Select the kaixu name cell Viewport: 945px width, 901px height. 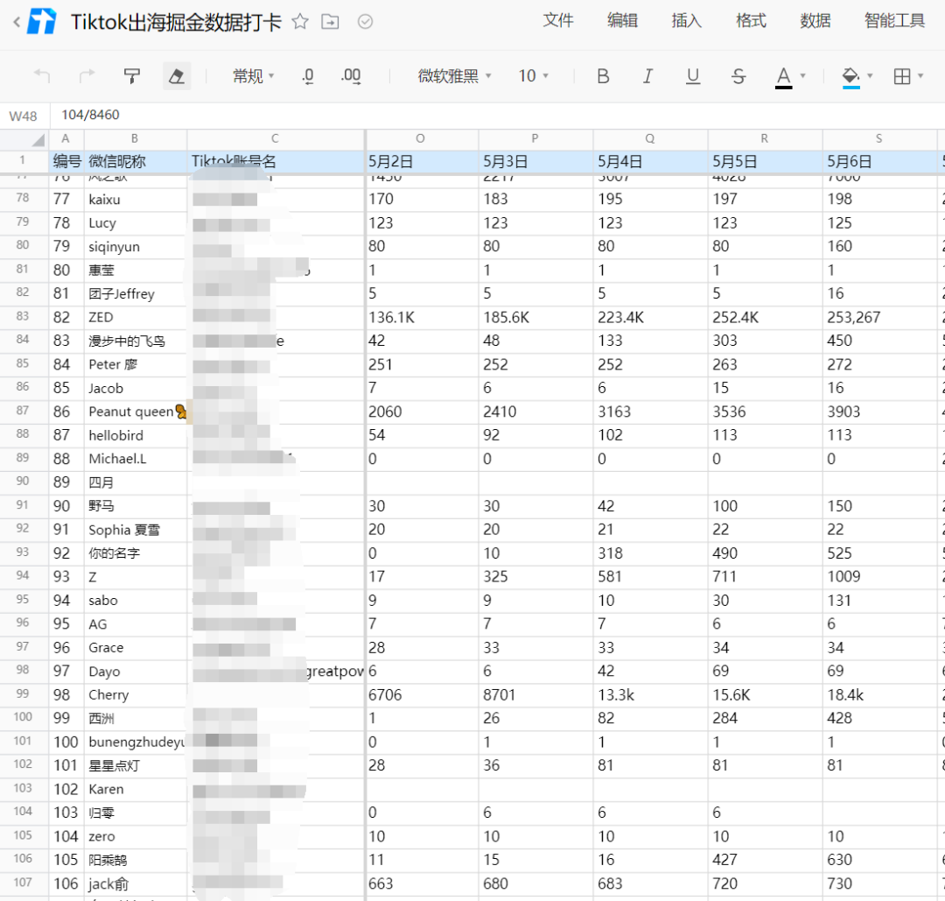(135, 200)
